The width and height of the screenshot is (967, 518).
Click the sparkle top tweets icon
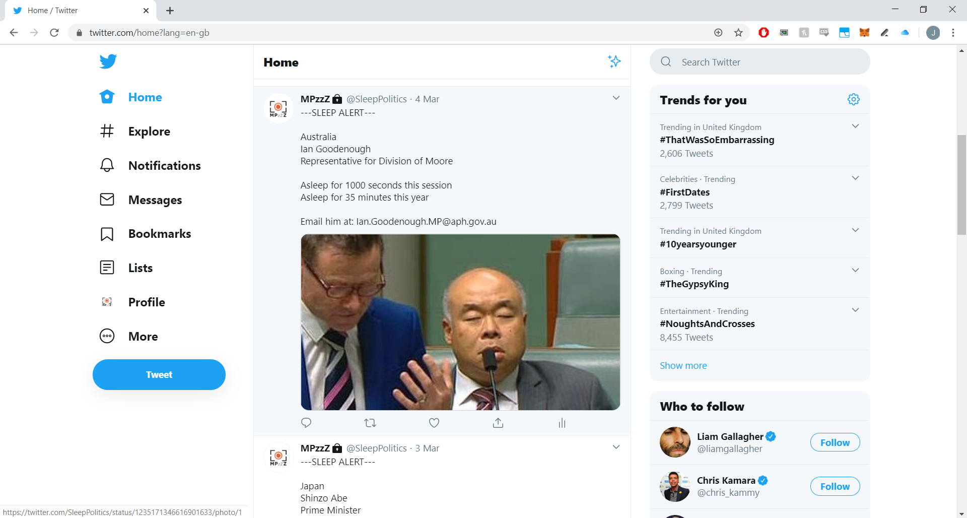click(x=614, y=61)
